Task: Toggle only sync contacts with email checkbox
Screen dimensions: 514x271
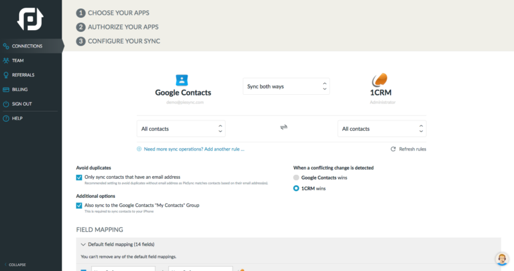Action: pyautogui.click(x=79, y=177)
